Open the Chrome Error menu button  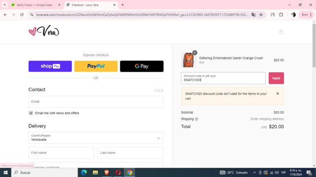307,15
